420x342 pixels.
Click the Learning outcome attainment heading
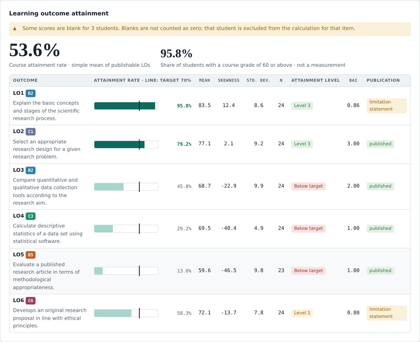(59, 14)
